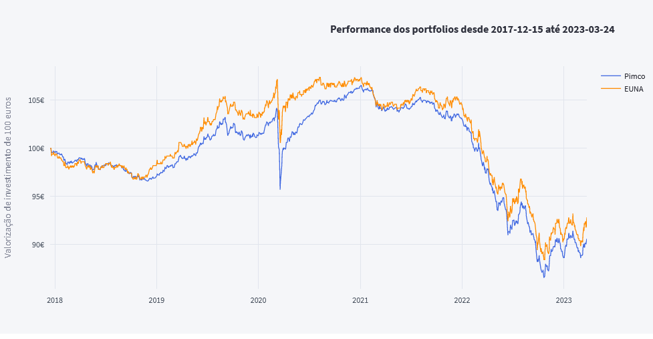Click the 2020 label on the x-axis

pyautogui.click(x=259, y=300)
